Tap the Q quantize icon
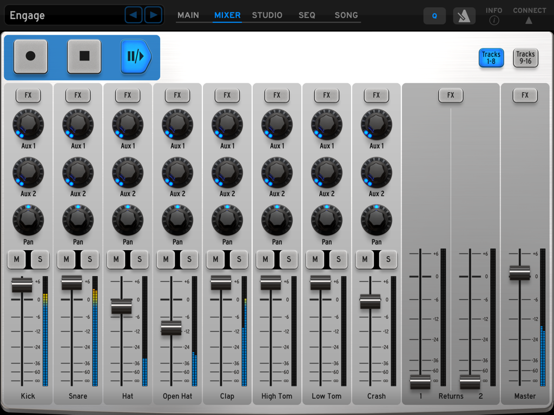This screenshot has height=415, width=554. click(x=434, y=16)
